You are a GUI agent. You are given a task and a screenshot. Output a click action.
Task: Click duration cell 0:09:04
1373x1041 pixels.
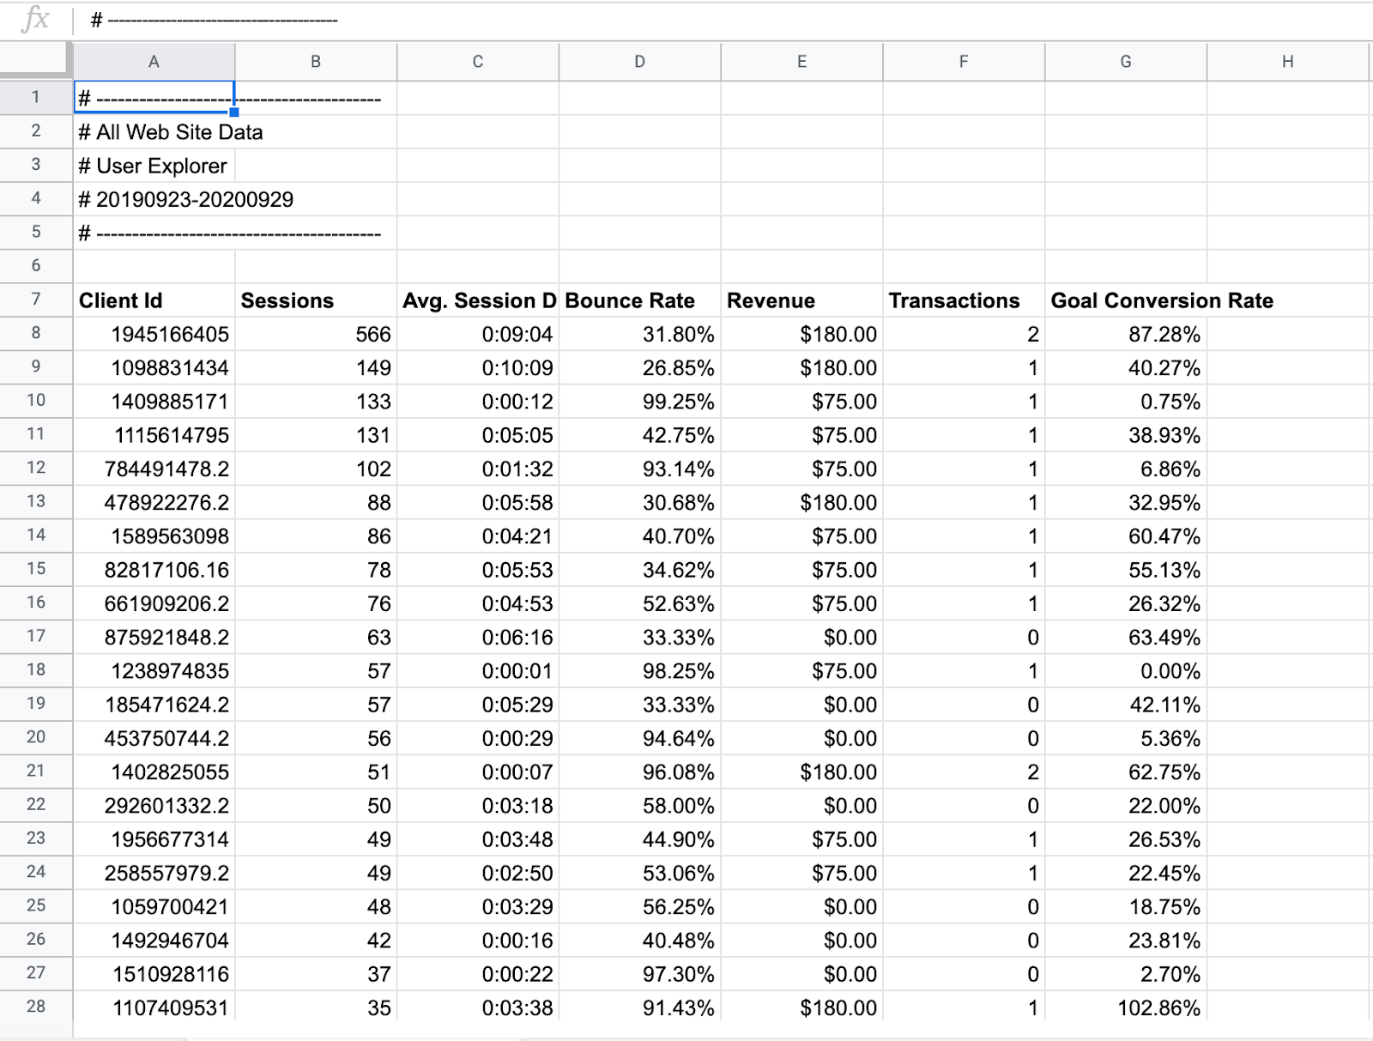click(x=478, y=334)
